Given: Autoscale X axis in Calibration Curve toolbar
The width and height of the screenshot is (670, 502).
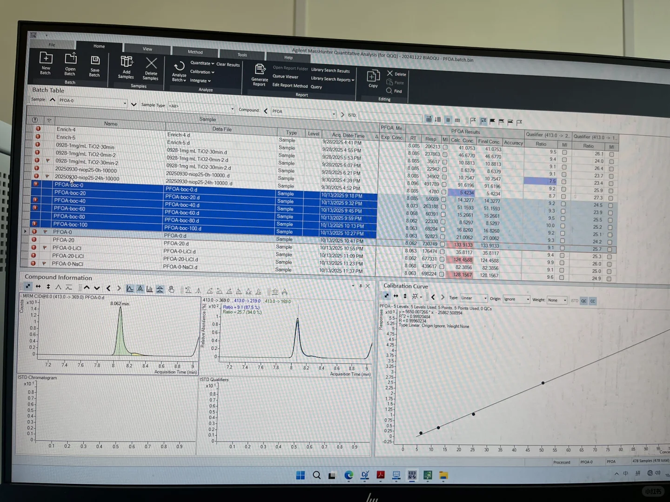Looking at the screenshot, I should pos(396,296).
